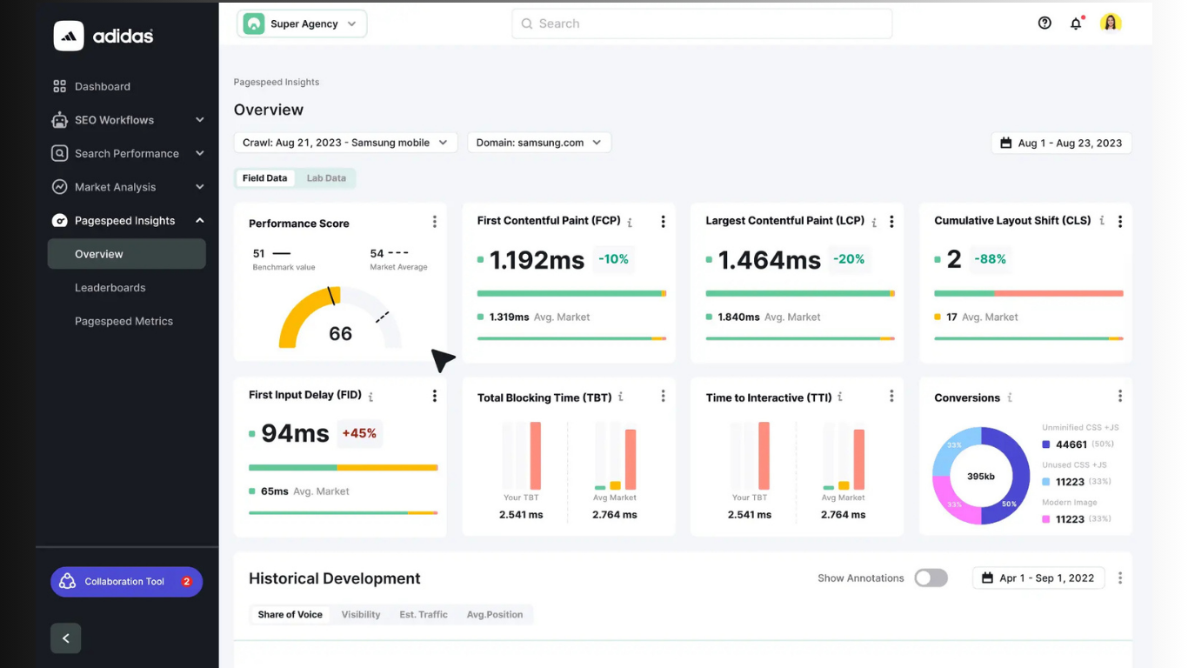Screen dimensions: 1188x668
Task: Click the Performance Score gauge showing 66
Action: pyautogui.click(x=340, y=317)
